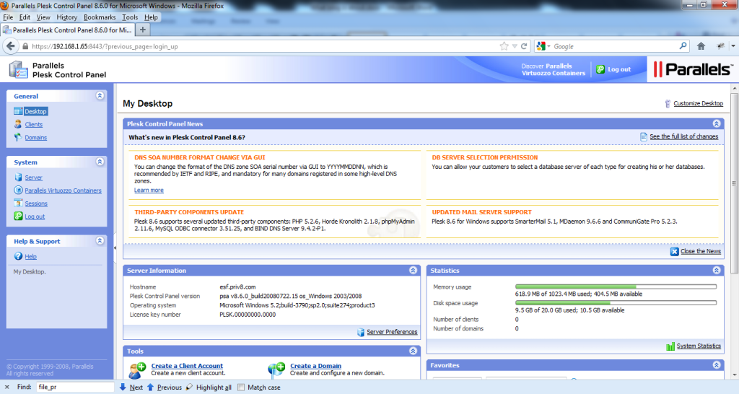
Task: Click the full list of changes document icon
Action: coord(643,136)
